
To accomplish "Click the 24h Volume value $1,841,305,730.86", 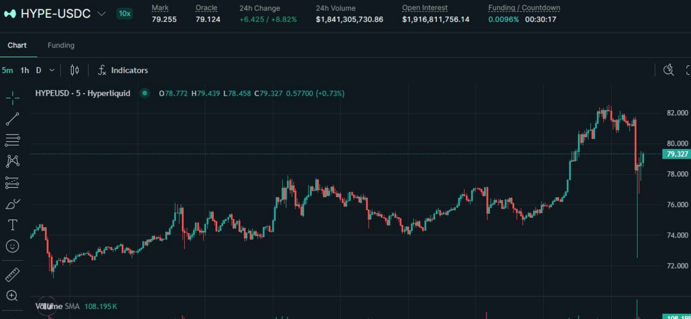I will [349, 19].
